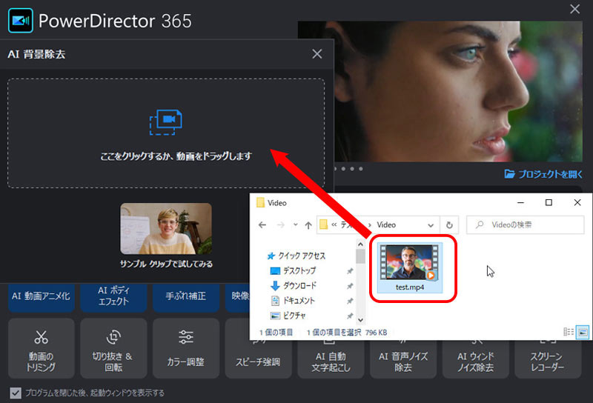
Task: Switch explorer to large icons view
Action: 583,332
